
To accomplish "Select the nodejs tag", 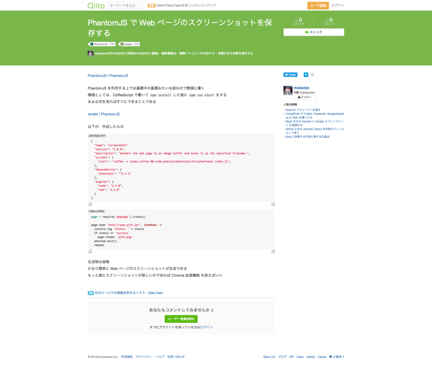I will (129, 44).
